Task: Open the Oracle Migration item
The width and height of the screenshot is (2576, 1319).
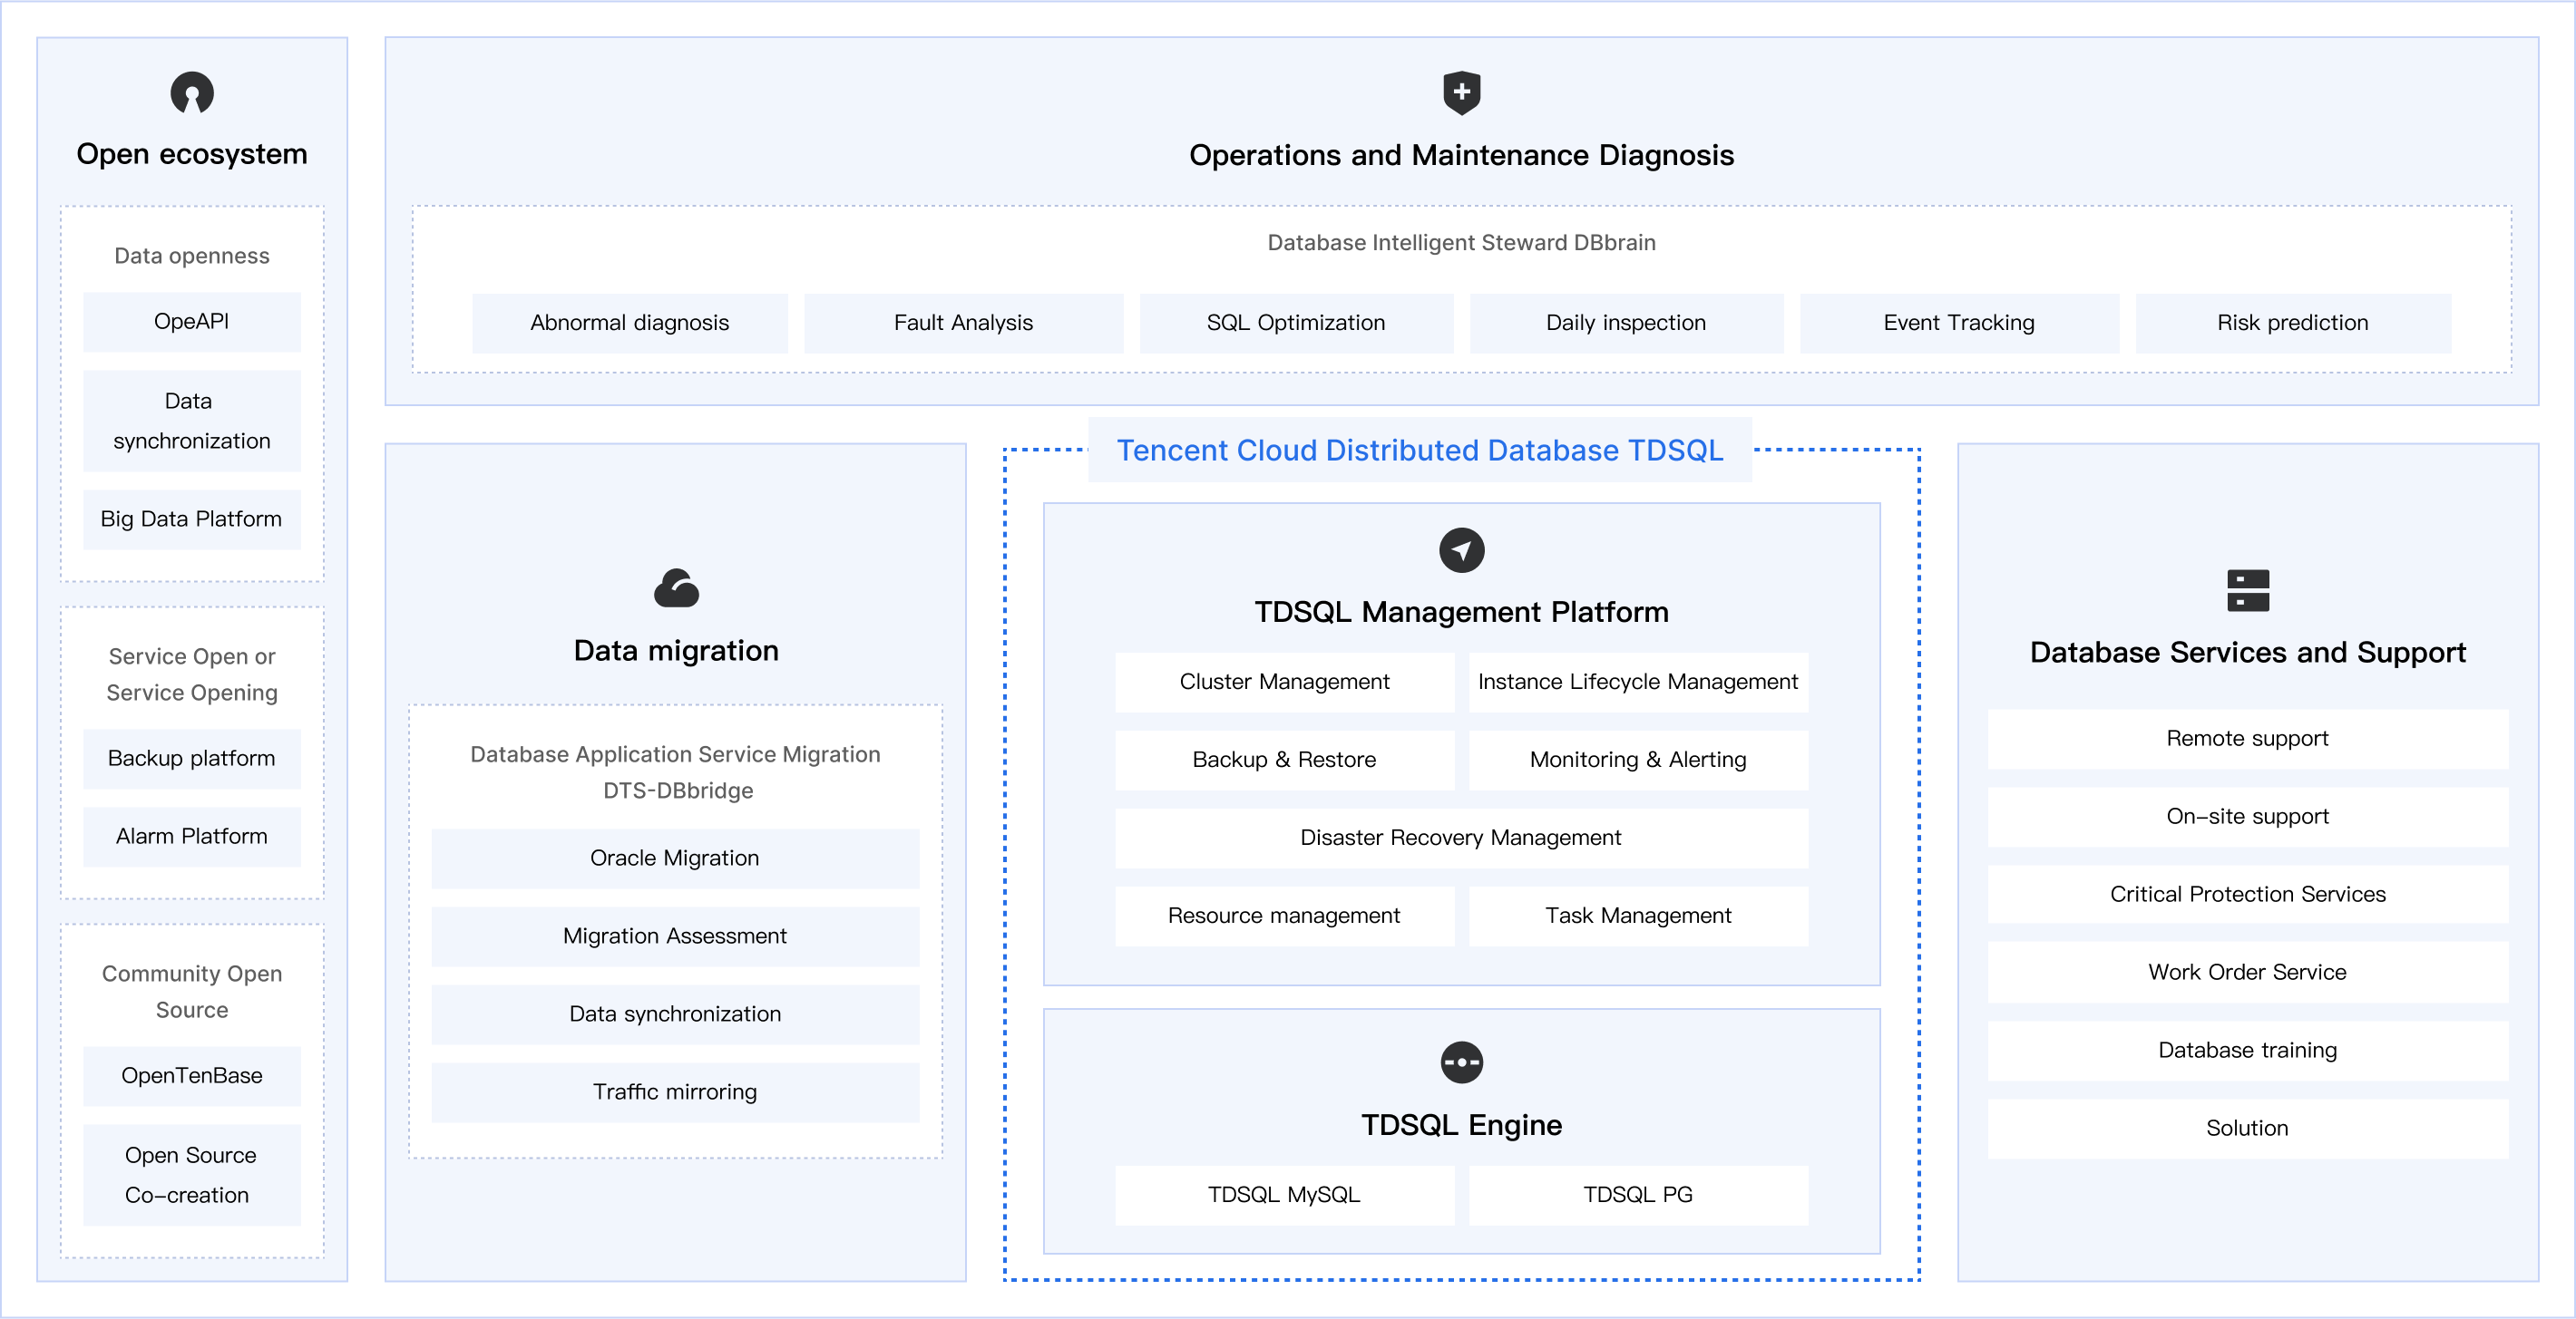Action: coord(675,858)
